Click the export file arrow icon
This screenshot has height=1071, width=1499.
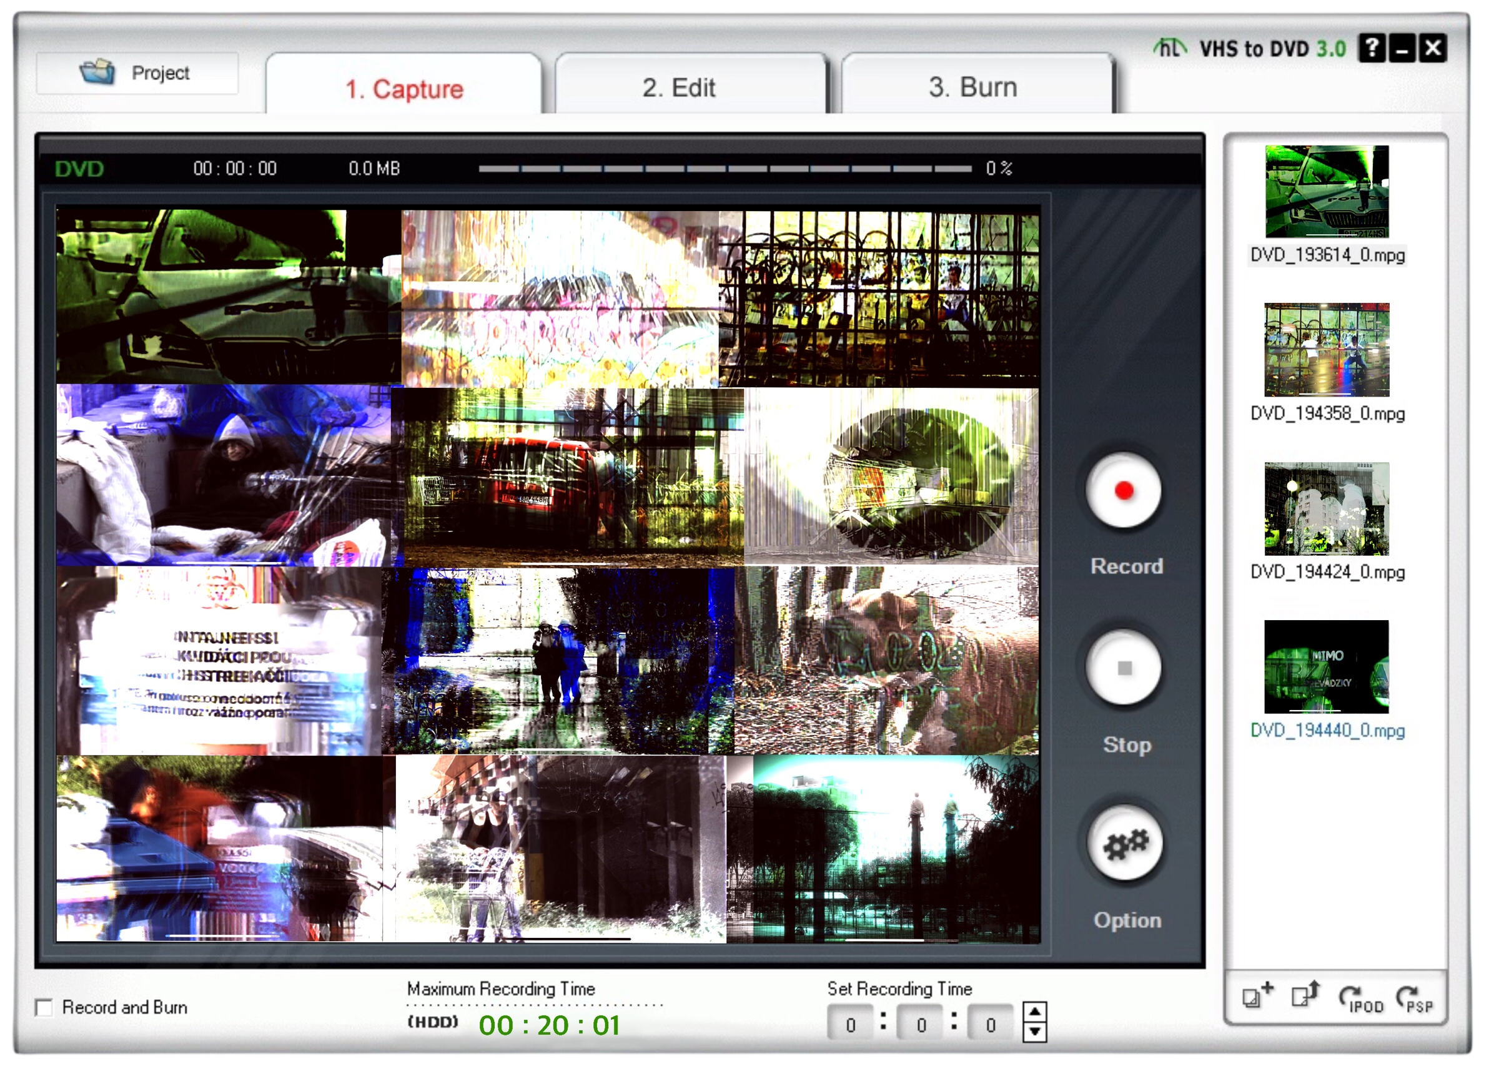tap(1305, 994)
